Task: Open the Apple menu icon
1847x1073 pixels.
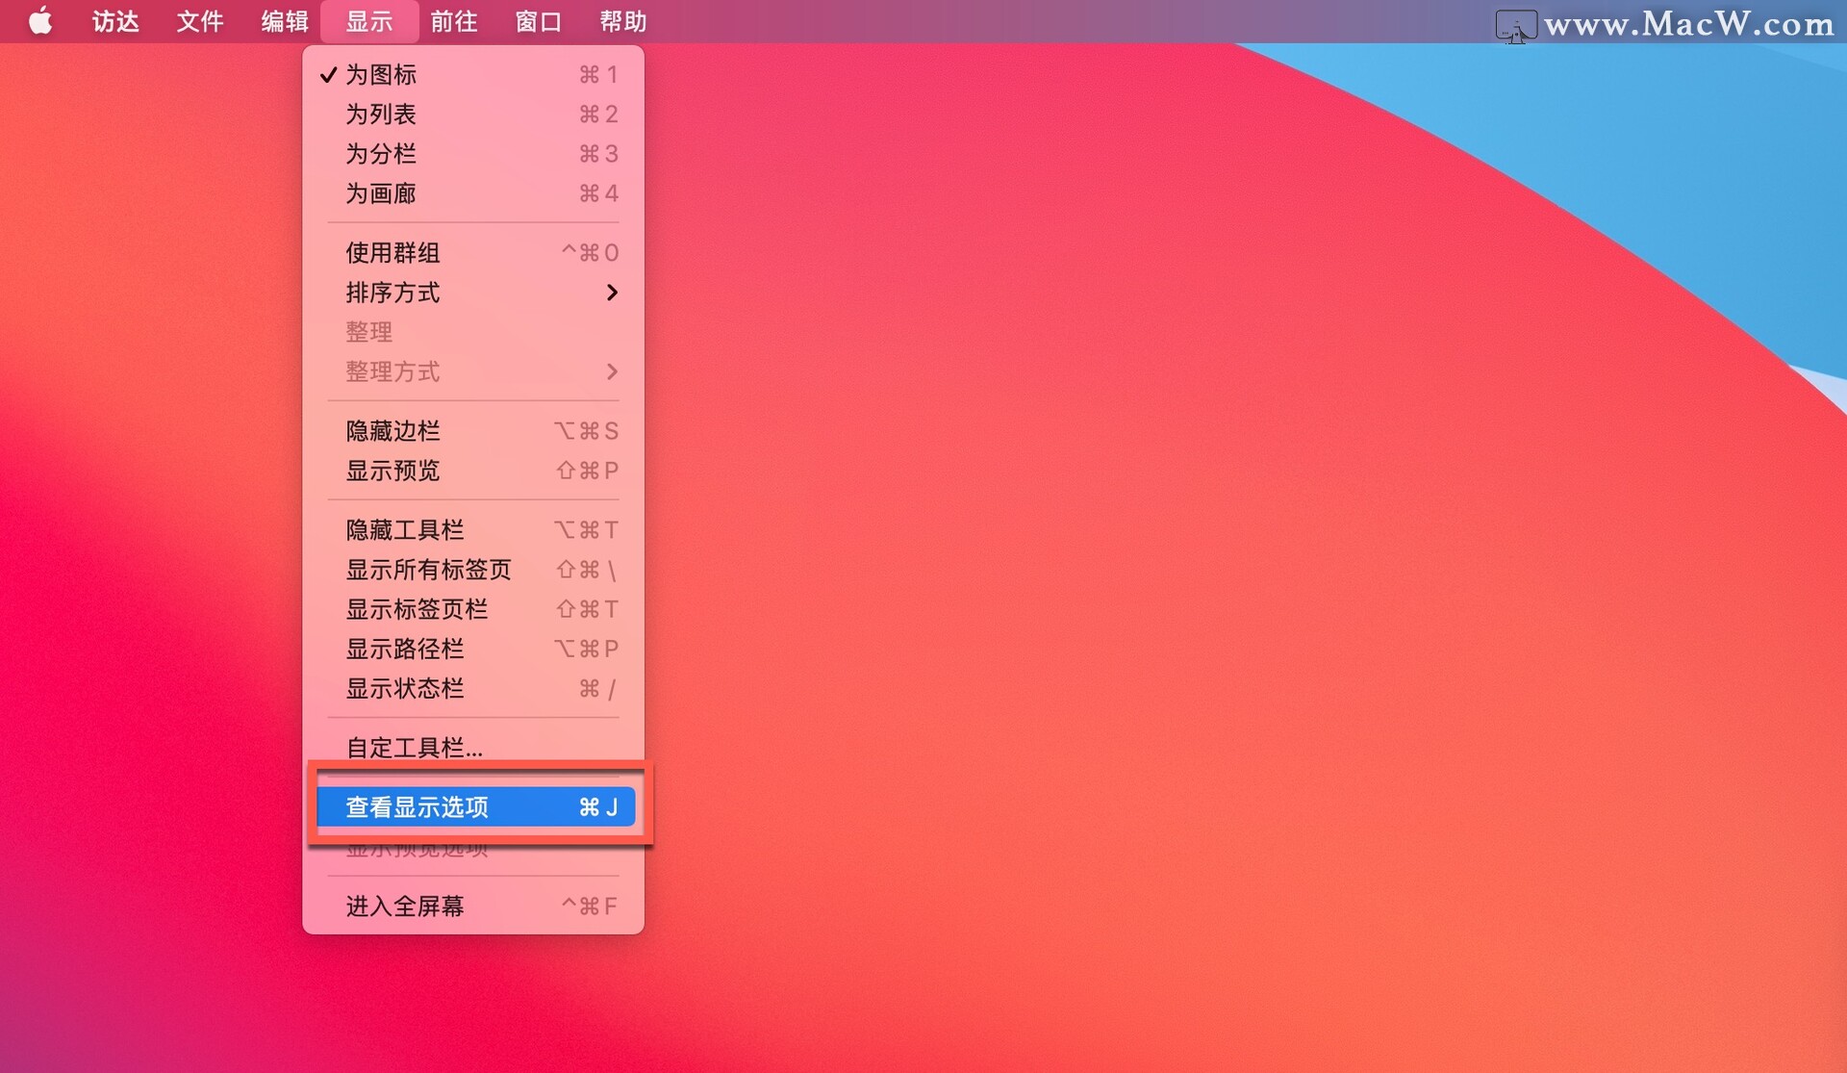Action: point(39,21)
